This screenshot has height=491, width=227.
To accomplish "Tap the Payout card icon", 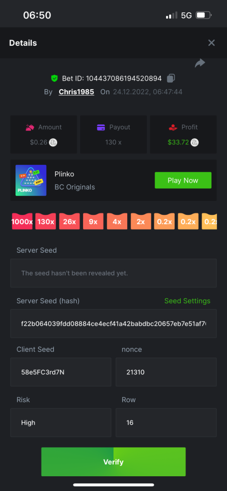I will point(101,127).
